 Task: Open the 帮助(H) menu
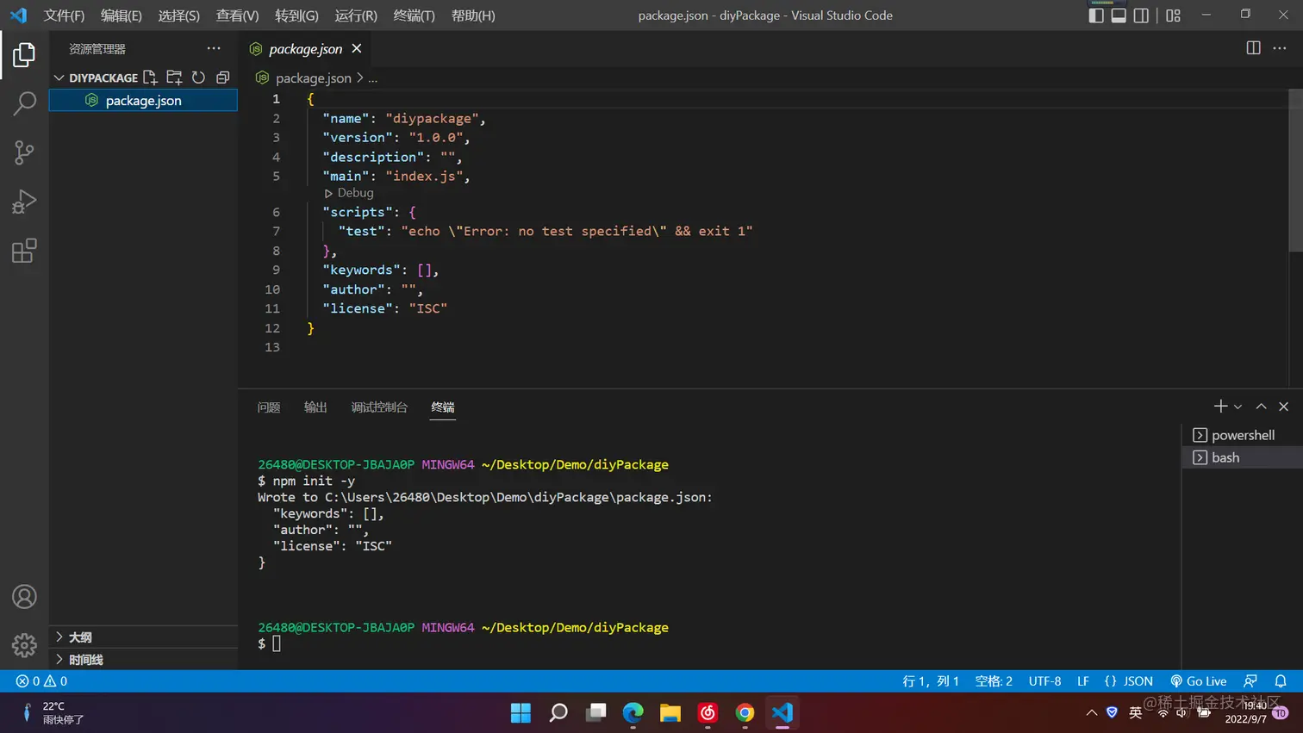[473, 16]
